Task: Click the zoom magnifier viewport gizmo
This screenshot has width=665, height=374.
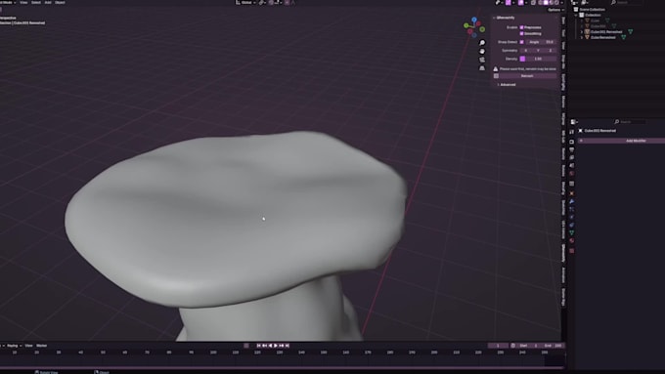Action: (x=482, y=43)
